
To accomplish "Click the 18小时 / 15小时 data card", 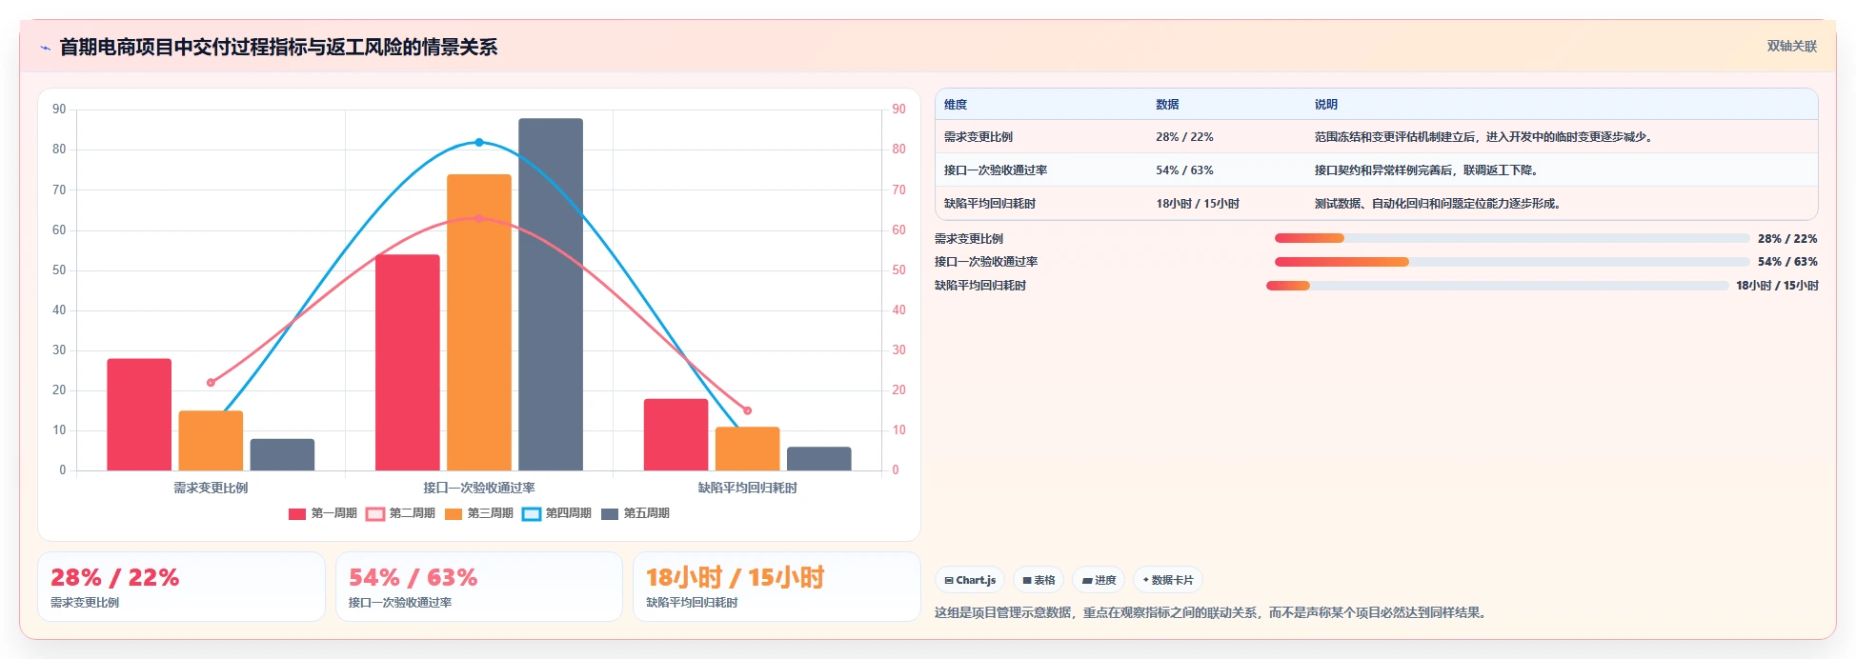I will [777, 587].
